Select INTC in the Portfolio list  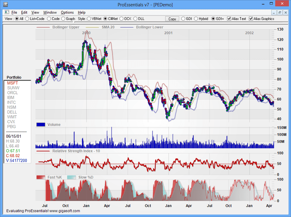pos(11,102)
